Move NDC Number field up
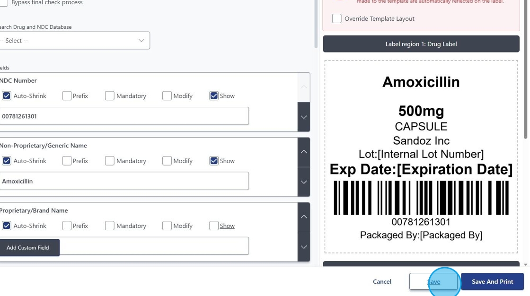530x296 pixels. point(304,87)
